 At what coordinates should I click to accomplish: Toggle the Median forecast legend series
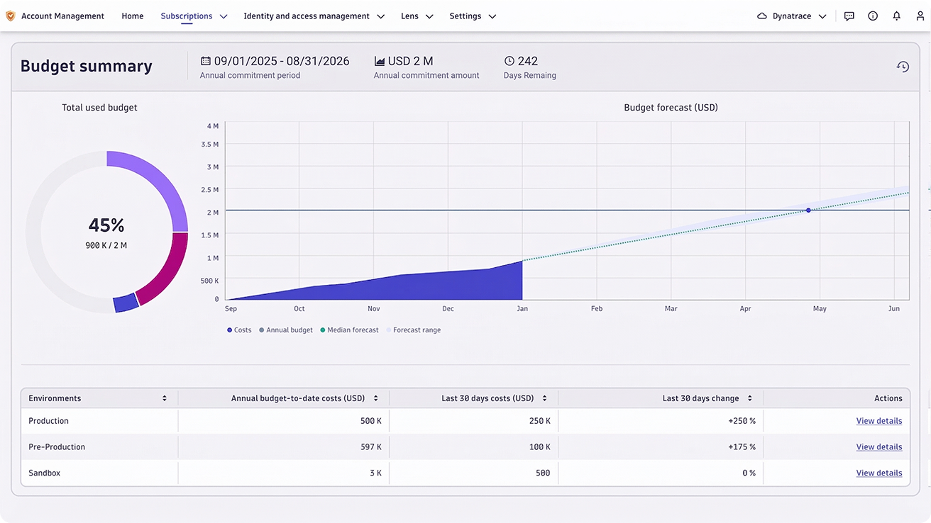349,330
